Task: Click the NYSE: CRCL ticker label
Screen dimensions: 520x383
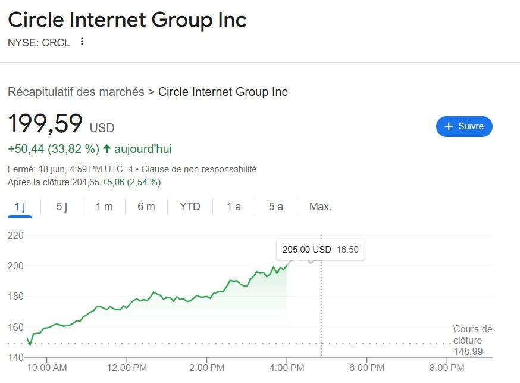Action: [39, 42]
